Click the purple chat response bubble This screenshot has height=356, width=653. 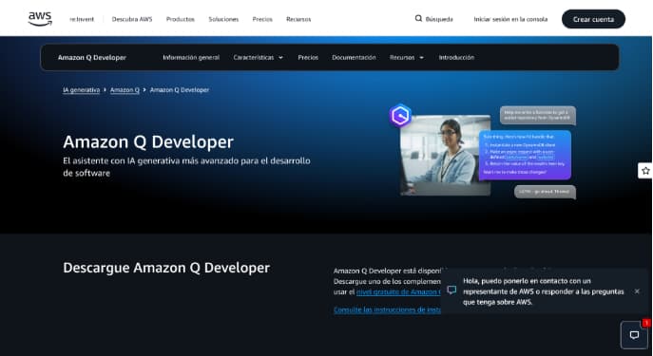[525, 155]
